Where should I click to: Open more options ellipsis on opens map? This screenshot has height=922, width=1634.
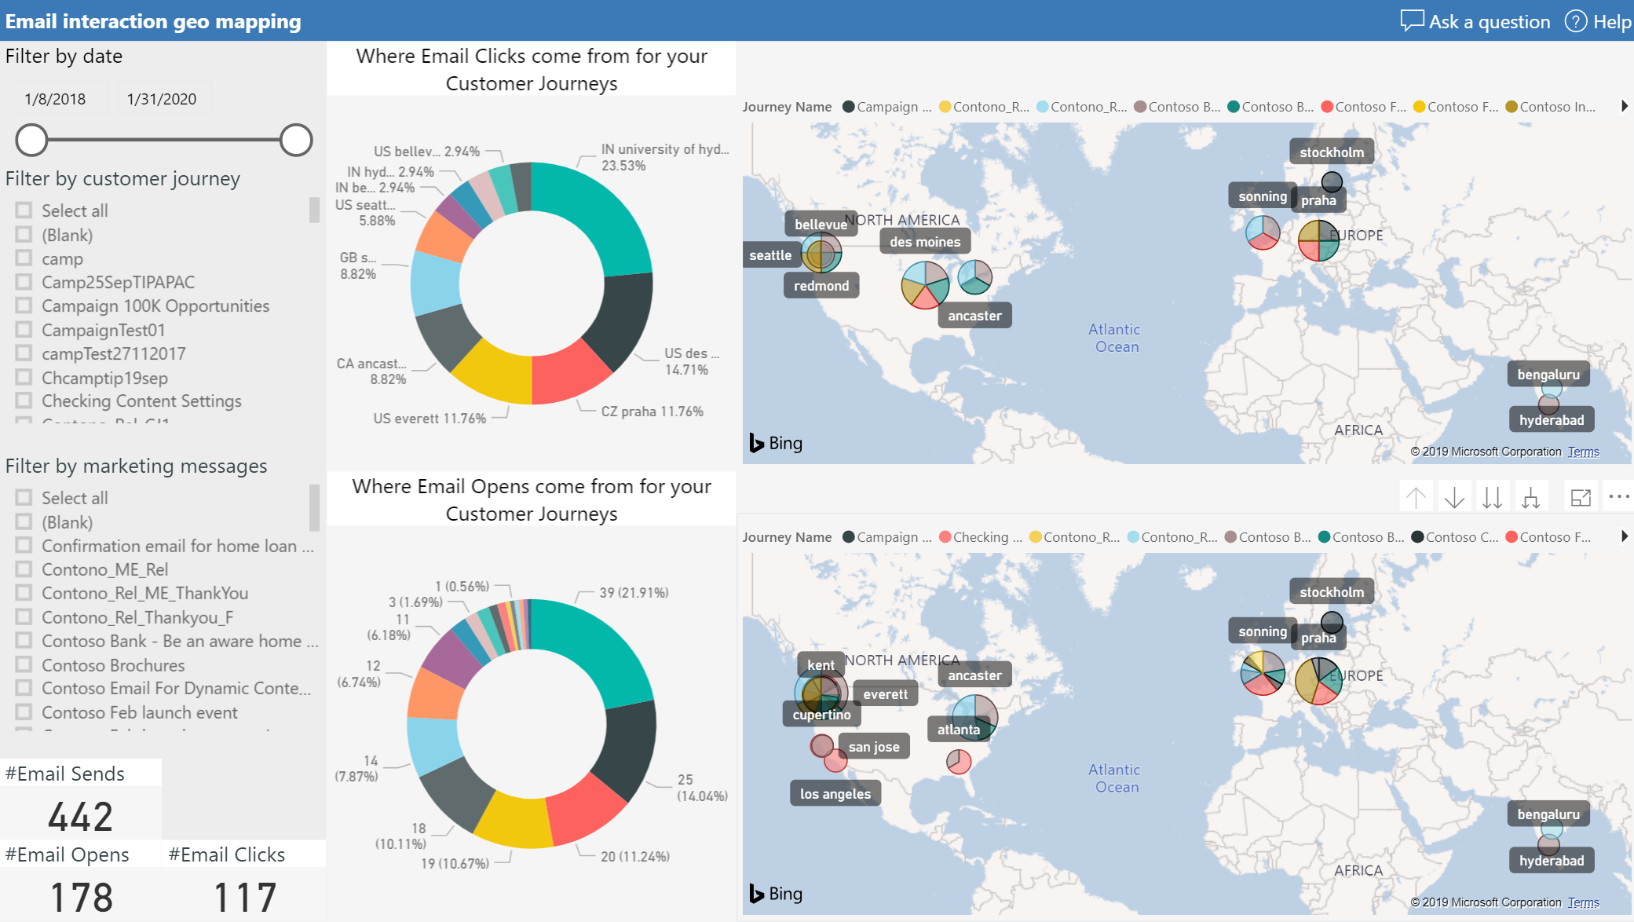point(1619,496)
